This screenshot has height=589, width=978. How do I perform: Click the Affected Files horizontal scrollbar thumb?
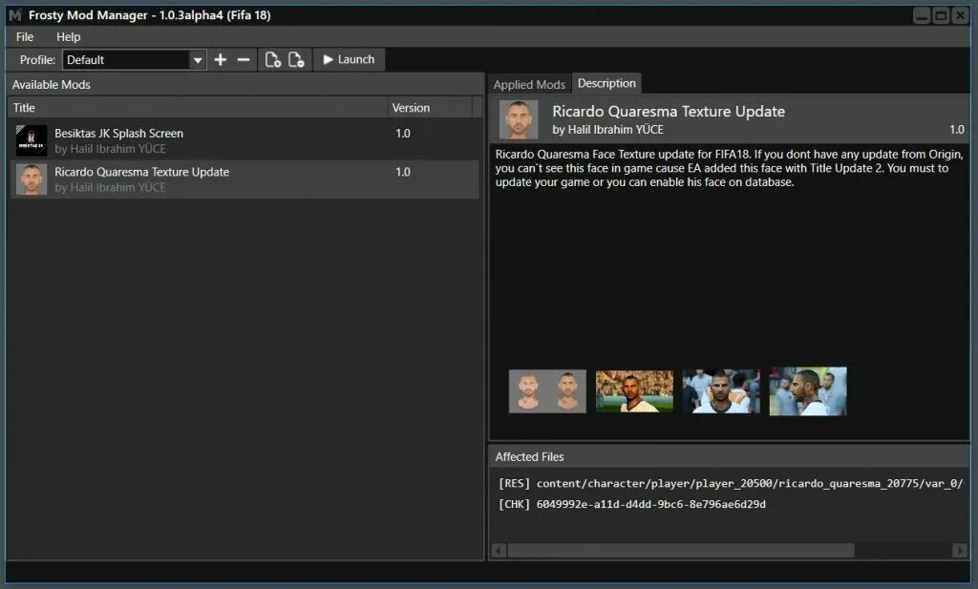click(x=680, y=551)
